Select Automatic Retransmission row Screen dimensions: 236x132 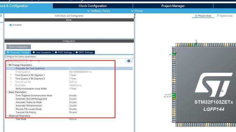tap(29, 106)
